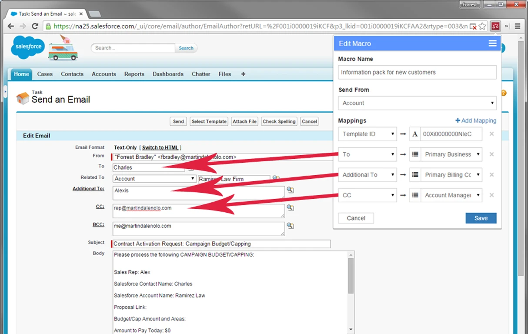Expand the Related To Account dropdown
The width and height of the screenshot is (528, 334).
(154, 179)
